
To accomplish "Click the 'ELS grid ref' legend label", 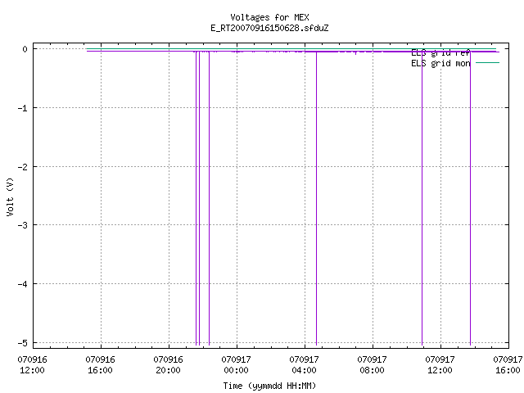I will [x=440, y=53].
